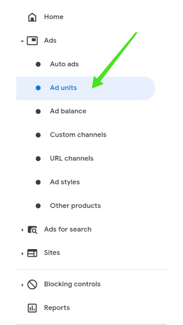This screenshot has width=183, height=325.
Task: Click the Home house icon
Action: 32,17
